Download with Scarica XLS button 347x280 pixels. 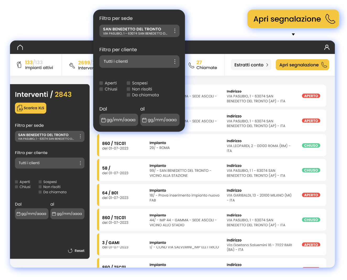31,108
